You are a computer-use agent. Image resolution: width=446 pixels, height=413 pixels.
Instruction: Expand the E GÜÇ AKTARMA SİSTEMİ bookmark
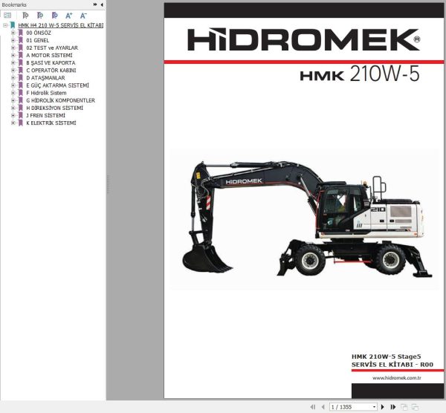13,85
